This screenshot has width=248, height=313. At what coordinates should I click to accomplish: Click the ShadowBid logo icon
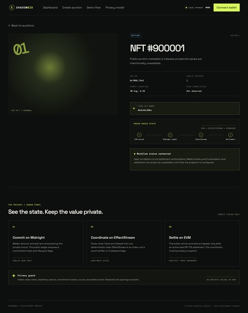tap(12, 8)
